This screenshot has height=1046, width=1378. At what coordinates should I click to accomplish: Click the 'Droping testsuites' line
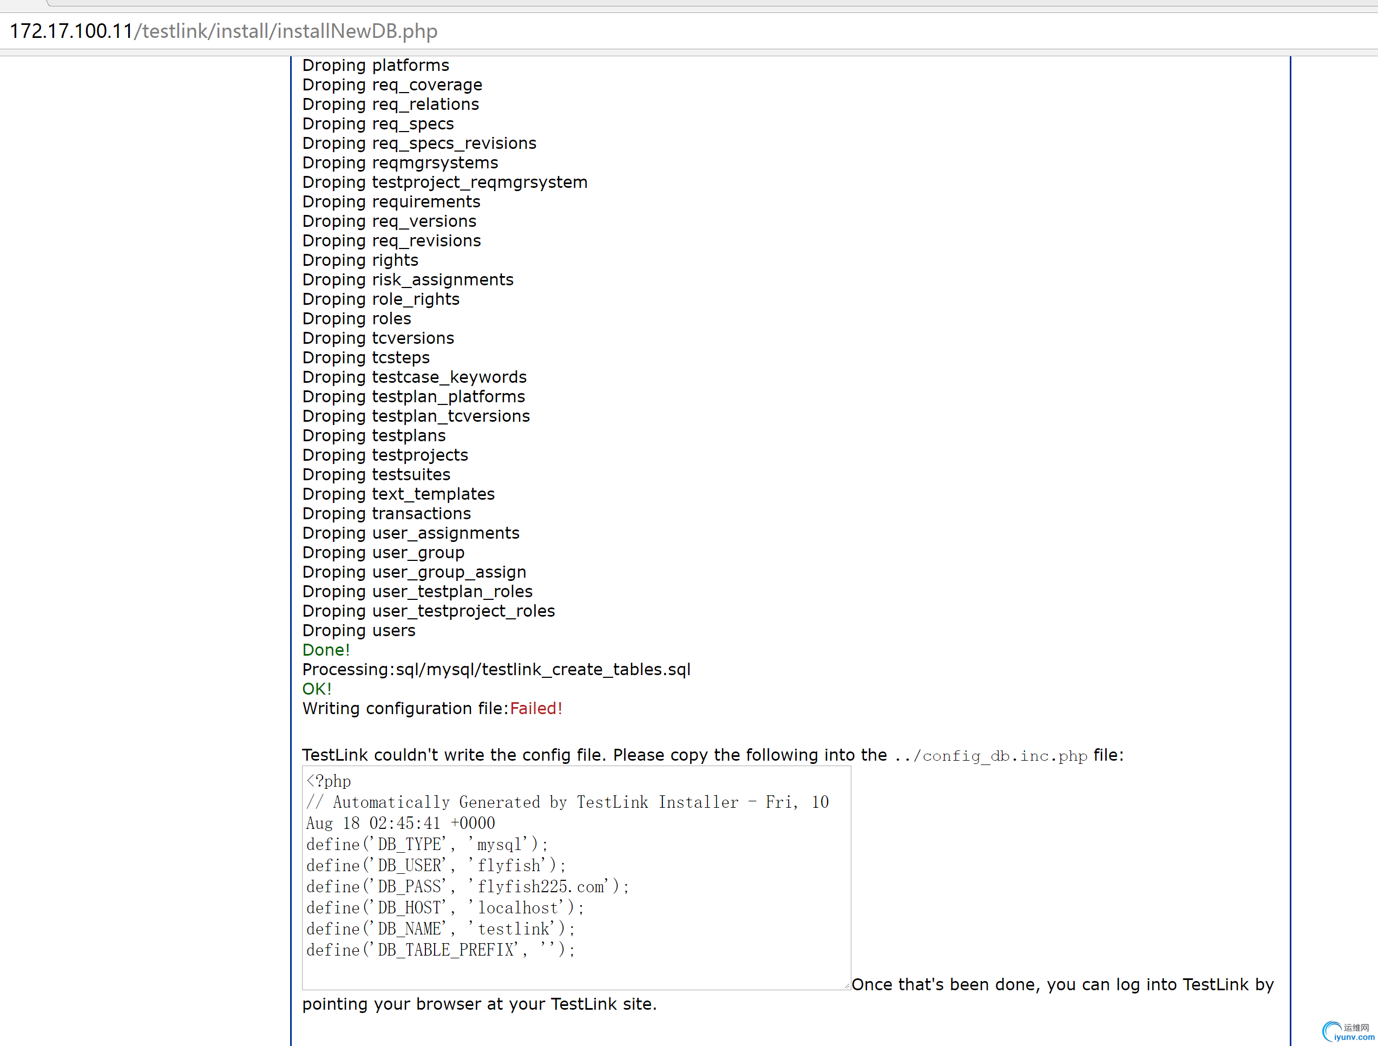click(x=376, y=475)
